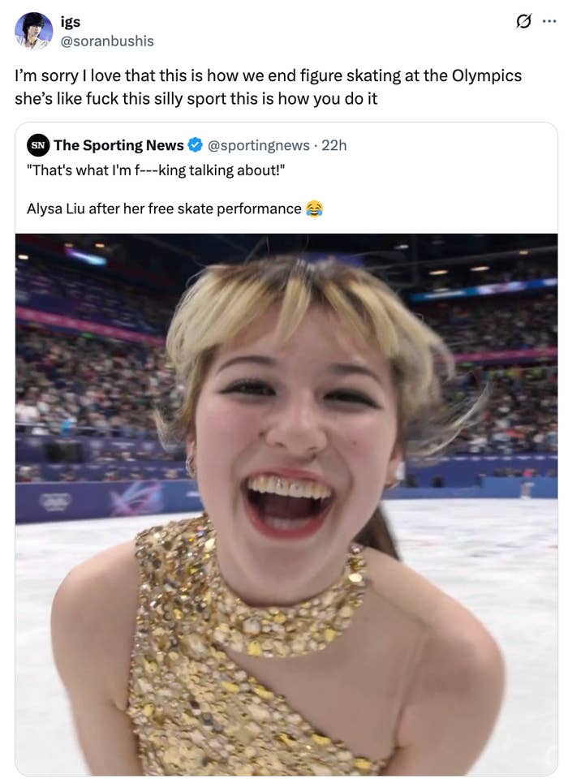Visit the @soranbushis handle
The image size is (568, 783).
click(x=107, y=41)
